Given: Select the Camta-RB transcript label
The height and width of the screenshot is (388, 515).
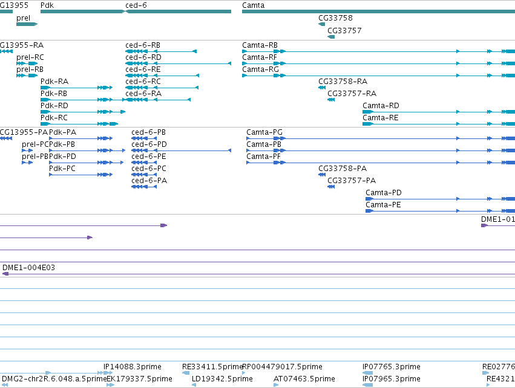Looking at the screenshot, I should [260, 45].
